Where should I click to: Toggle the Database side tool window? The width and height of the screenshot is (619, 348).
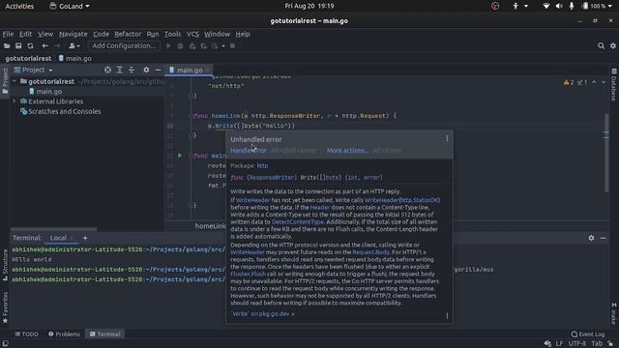[614, 84]
